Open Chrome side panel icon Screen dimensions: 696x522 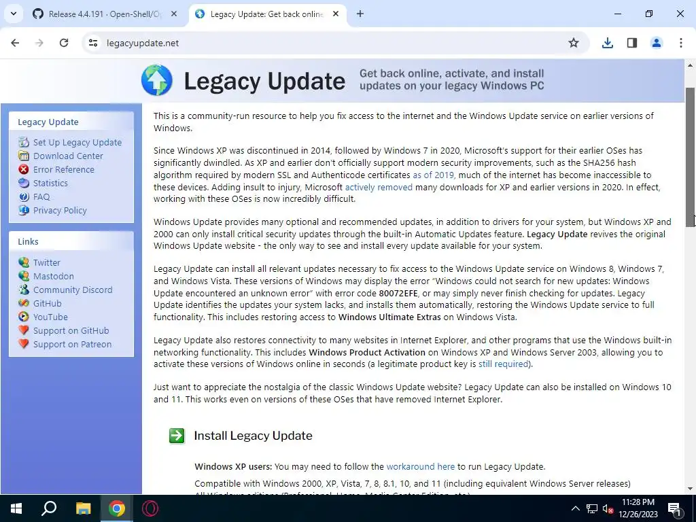632,43
